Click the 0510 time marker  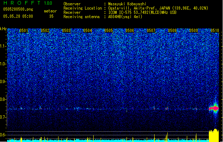click(215, 31)
